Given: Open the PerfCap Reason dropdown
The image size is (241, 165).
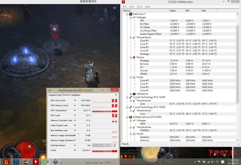Looking at the screenshot, I should [x=75, y=145].
